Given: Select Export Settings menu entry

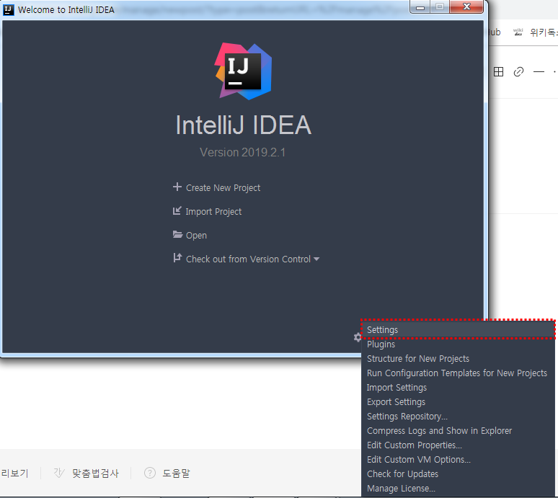Looking at the screenshot, I should [458, 402].
